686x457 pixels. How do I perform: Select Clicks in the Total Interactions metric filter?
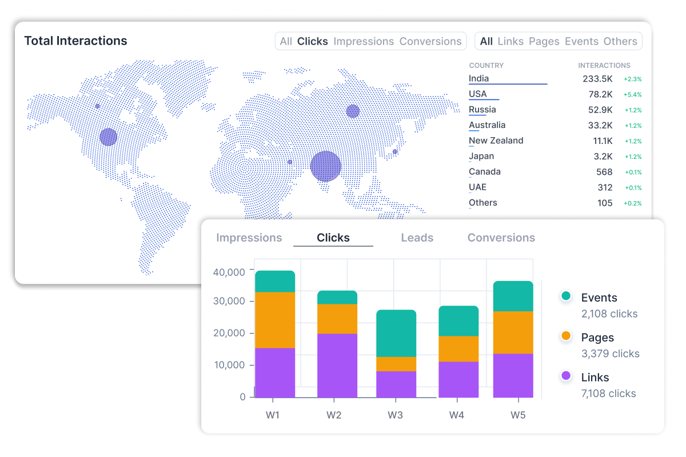point(313,41)
